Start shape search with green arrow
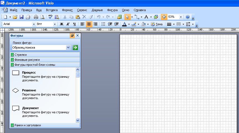This screenshot has width=239, height=133. pos(75,47)
